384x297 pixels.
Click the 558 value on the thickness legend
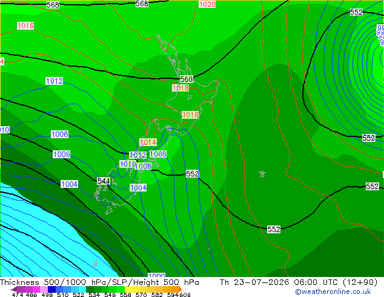pyautogui.click(x=125, y=295)
